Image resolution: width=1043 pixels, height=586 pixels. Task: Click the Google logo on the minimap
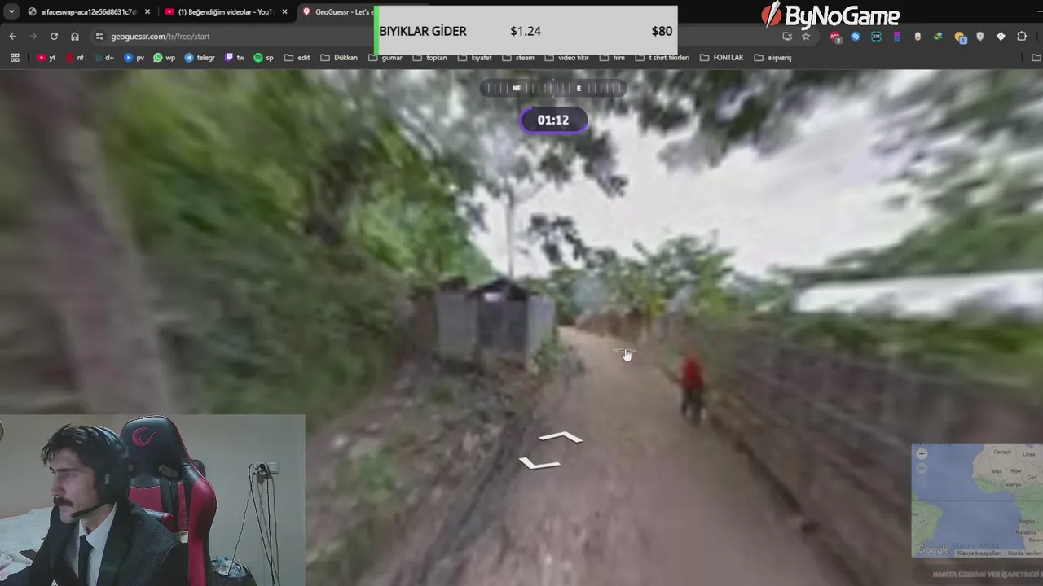coord(933,550)
